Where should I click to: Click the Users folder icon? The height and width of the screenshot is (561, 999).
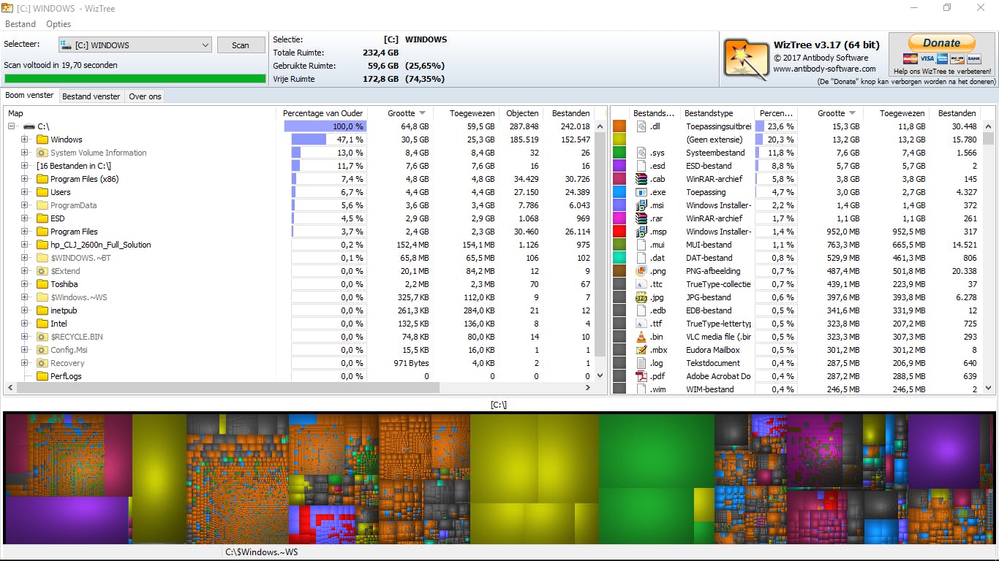pos(42,192)
